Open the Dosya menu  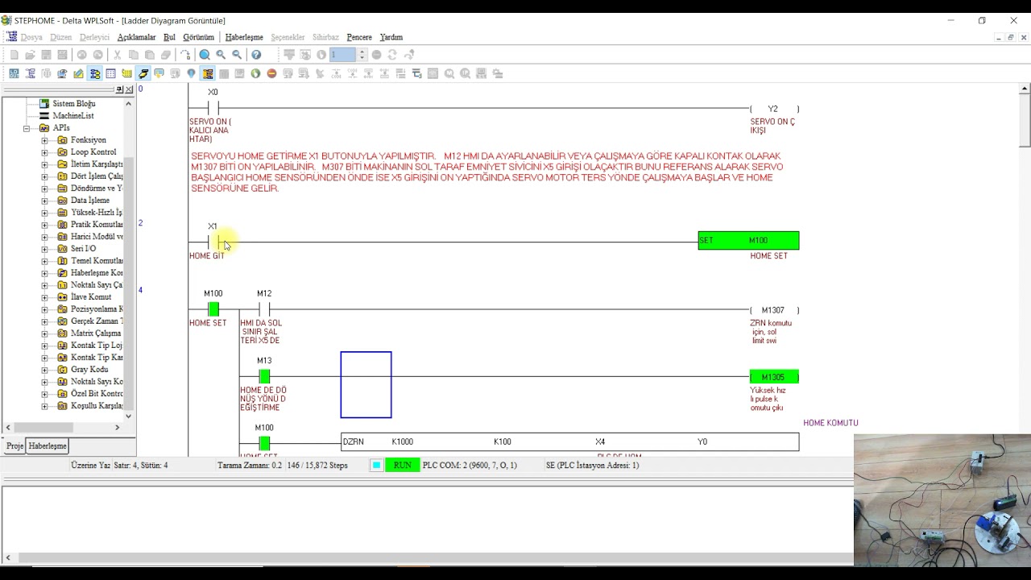[x=31, y=37]
